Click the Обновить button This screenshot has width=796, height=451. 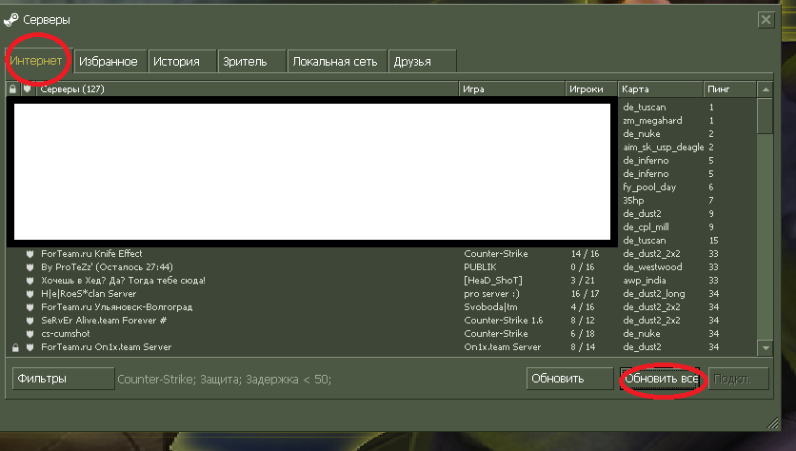(569, 379)
